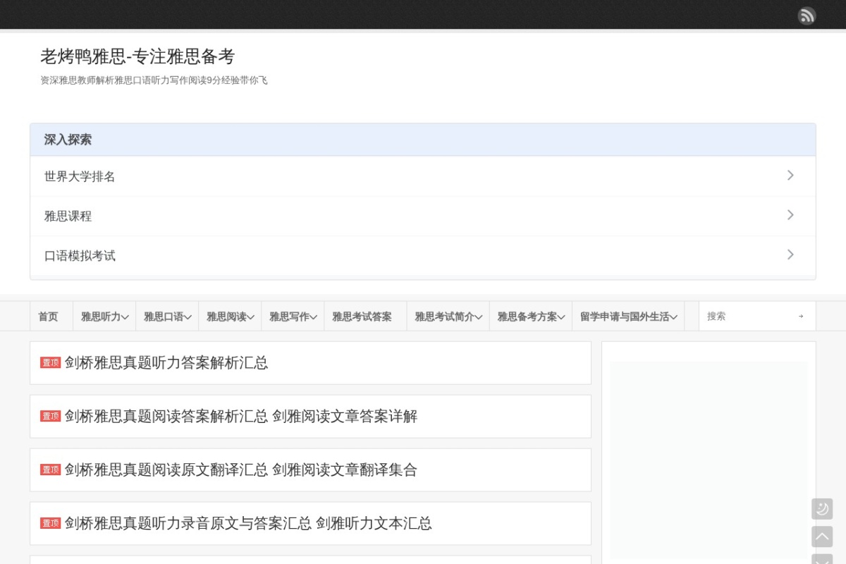This screenshot has height=564, width=846.
Task: Open the 雅思考试答案 menu item
Action: click(362, 317)
